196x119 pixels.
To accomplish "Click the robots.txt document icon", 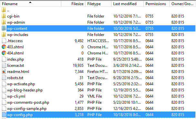I will pyautogui.click(x=4, y=78).
